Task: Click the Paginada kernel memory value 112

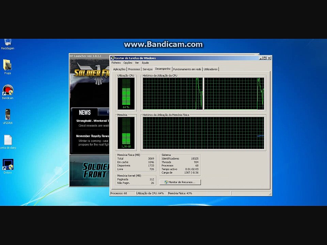Action: (152, 179)
